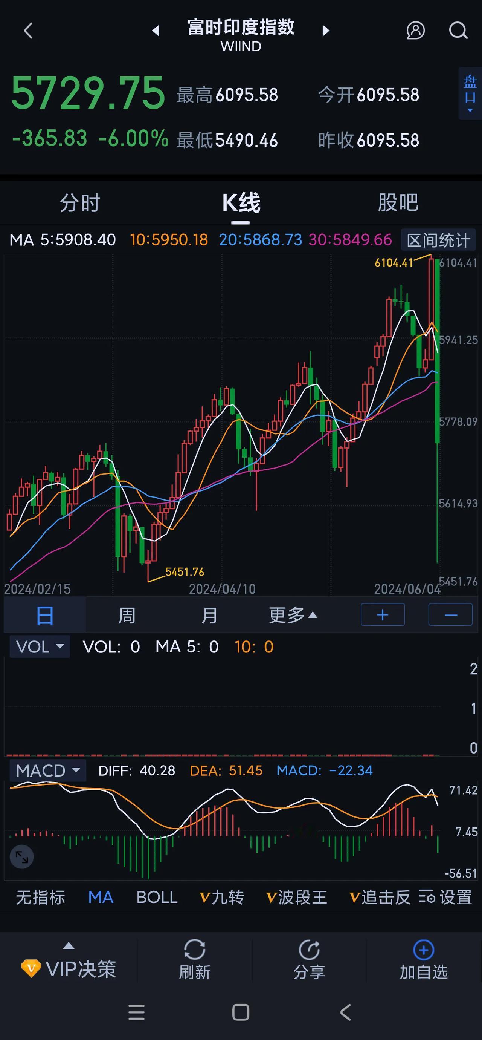Tap the back arrow at top left

click(28, 31)
